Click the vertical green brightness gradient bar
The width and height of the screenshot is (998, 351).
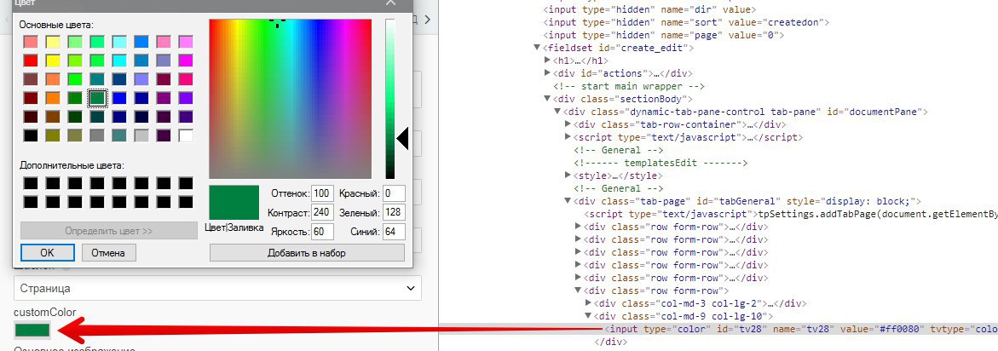coord(390,99)
